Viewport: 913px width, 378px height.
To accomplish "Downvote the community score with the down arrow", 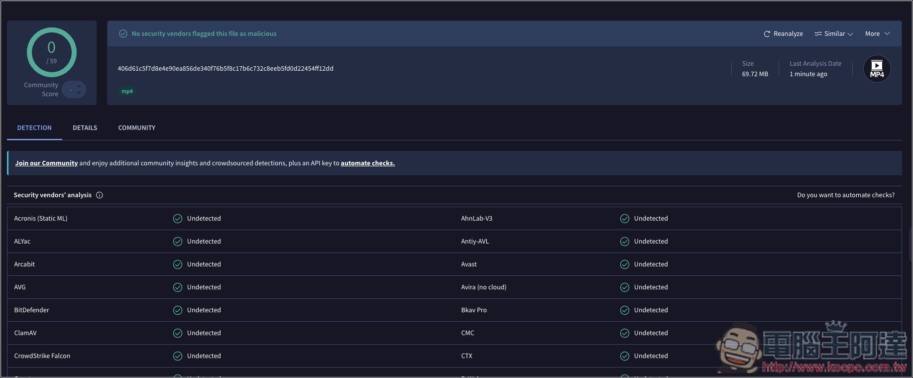I will (x=79, y=93).
